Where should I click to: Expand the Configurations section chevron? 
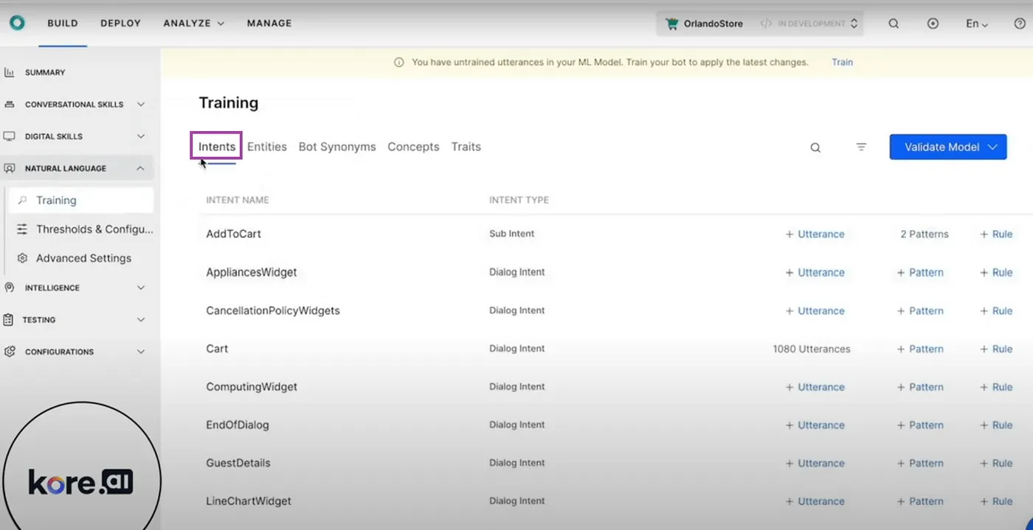click(x=141, y=352)
